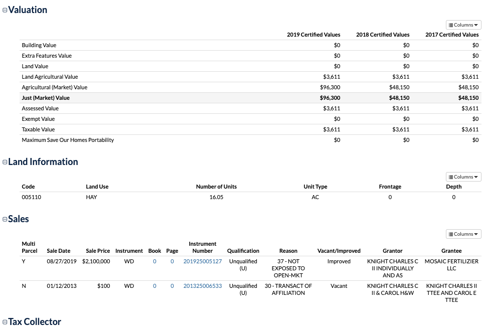Viewport: 486px width, 329px height.
Task: Select the highlighted Just (Market) Value row label
Action: 46,98
